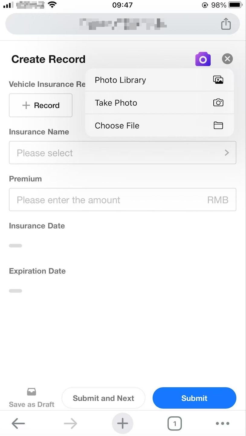Pick Choose File from the popup
Viewport: 246px width, 436px height.
pyautogui.click(x=117, y=126)
